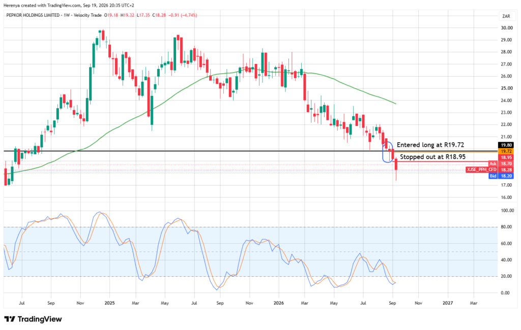This screenshot has width=521, height=330.
Task: Click the 17.00 price axis label
Action: click(506, 185)
